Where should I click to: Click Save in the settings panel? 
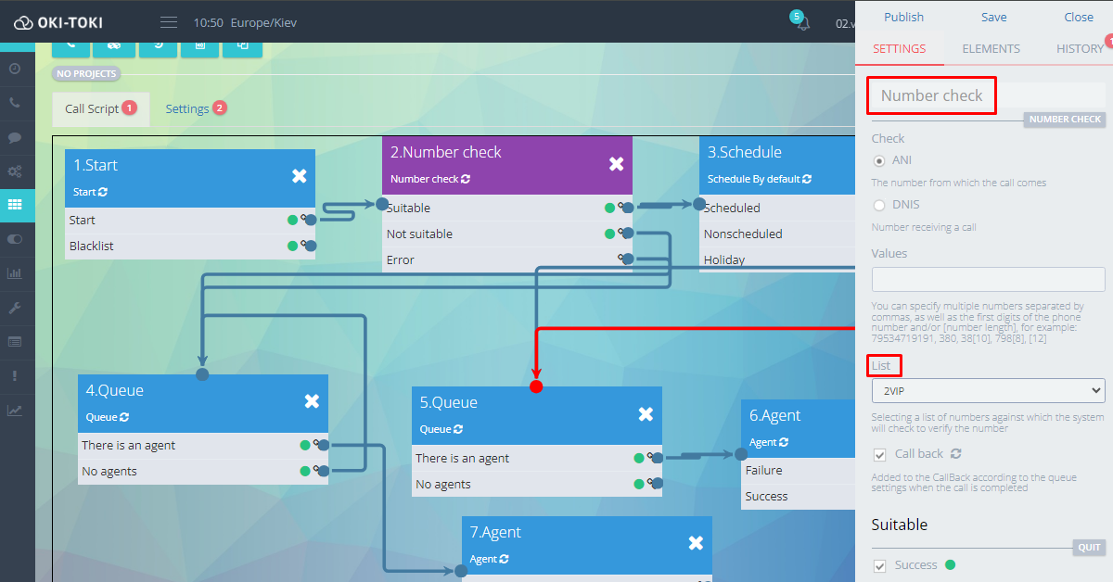pyautogui.click(x=993, y=17)
